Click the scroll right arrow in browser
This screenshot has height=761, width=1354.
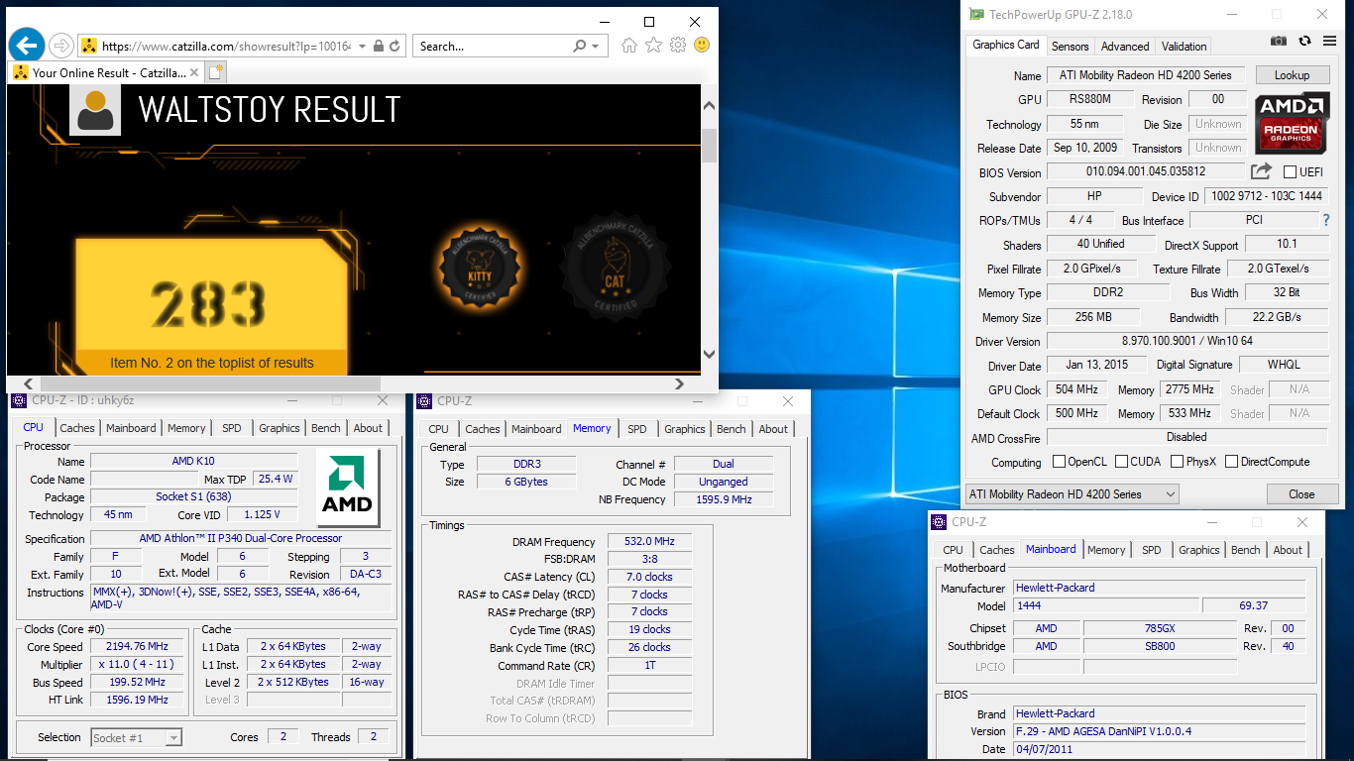tap(679, 383)
